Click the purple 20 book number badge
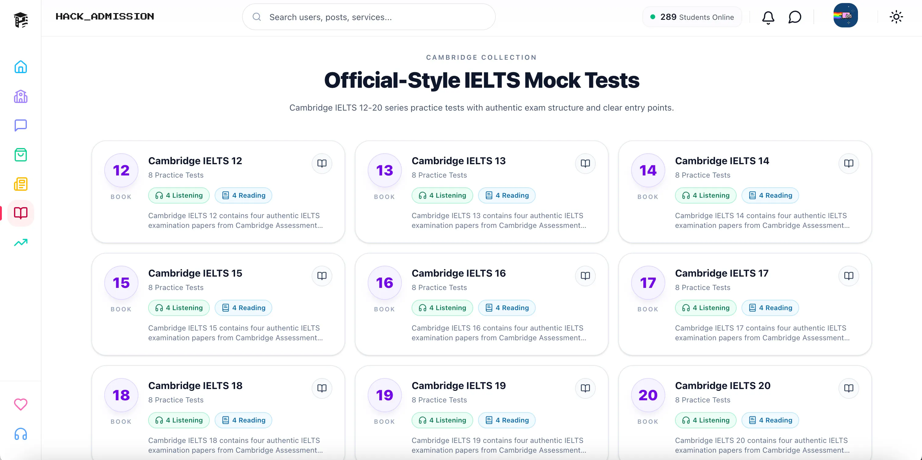 pos(648,395)
